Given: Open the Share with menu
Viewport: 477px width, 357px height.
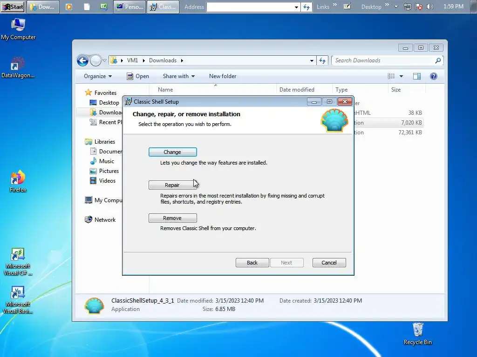Looking at the screenshot, I should (178, 76).
